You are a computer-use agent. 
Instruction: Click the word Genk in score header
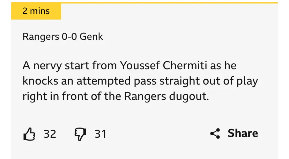pos(91,36)
